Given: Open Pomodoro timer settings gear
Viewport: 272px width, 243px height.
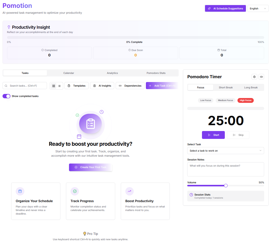Looking at the screenshot, I should 254,77.
